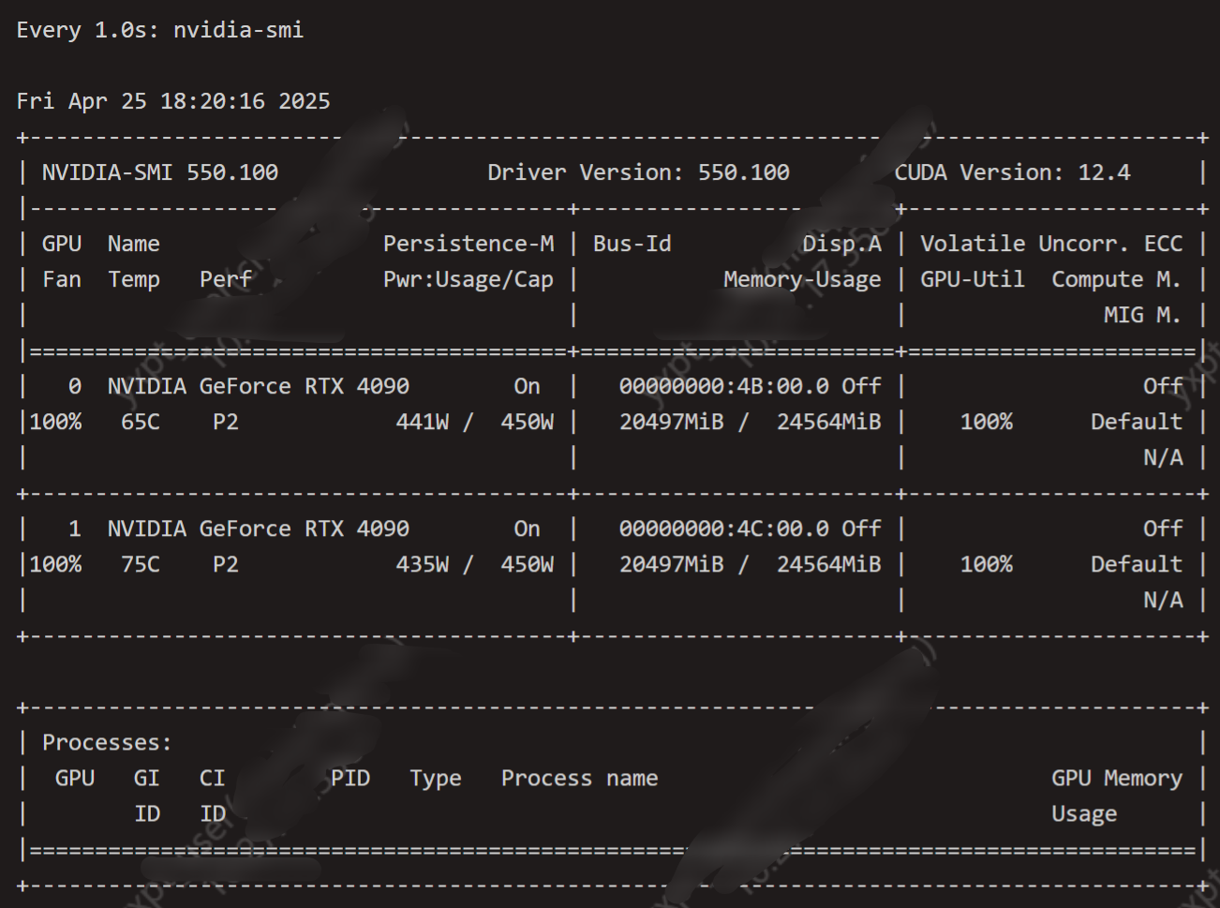Click the 'MIG M.' header
The height and width of the screenshot is (908, 1220).
1142,315
